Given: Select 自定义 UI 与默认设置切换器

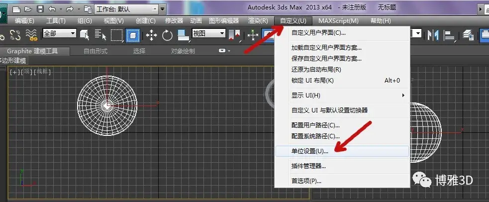Looking at the screenshot, I should click(342, 110).
